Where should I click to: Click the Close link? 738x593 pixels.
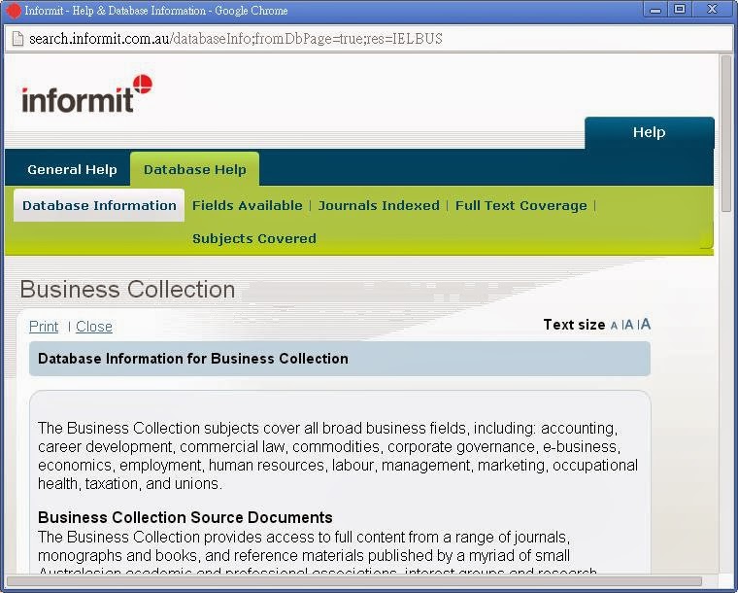[94, 327]
